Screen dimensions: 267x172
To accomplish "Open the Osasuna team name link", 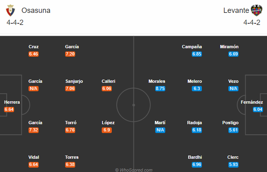I will (36, 10).
